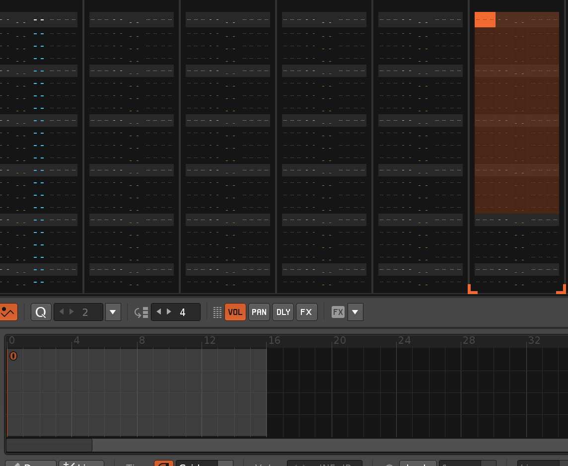
Task: Click the grayed FX master icon
Action: pyautogui.click(x=338, y=312)
